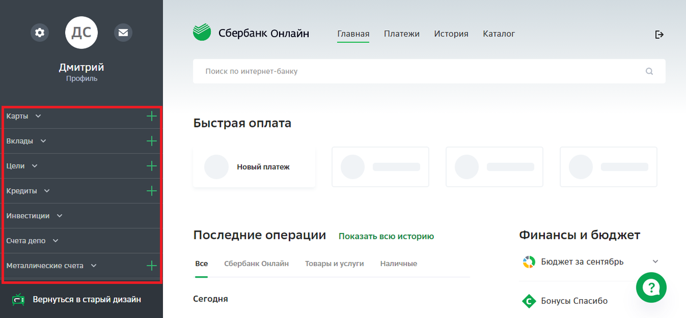This screenshot has height=318, width=686.
Task: Open the История menu item
Action: pos(451,34)
